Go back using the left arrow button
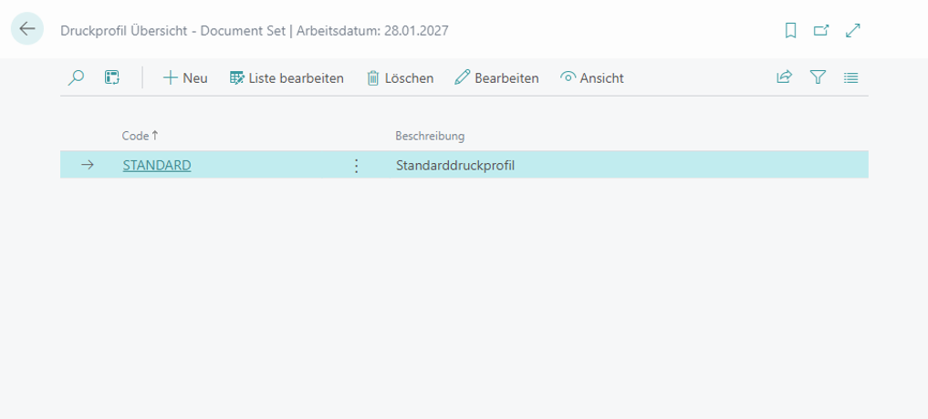This screenshot has width=928, height=419. [26, 29]
